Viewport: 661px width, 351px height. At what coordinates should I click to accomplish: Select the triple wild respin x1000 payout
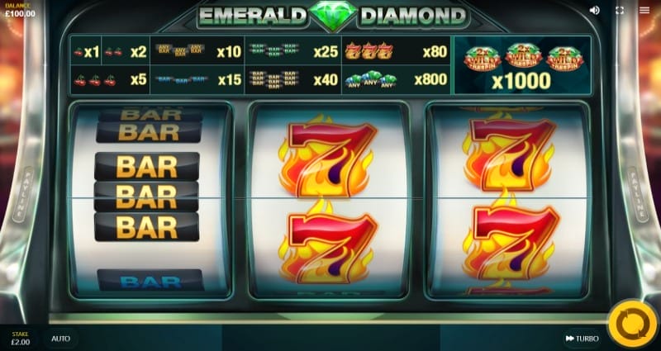click(x=522, y=65)
